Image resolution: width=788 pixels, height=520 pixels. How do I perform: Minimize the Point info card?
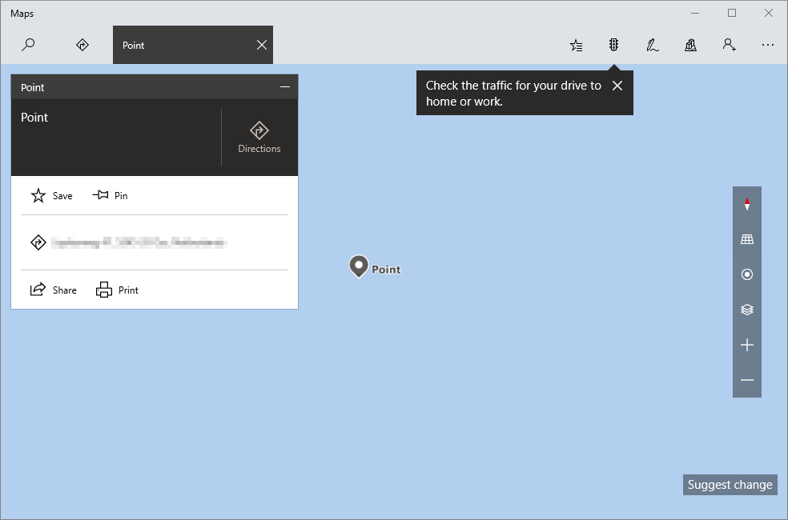coord(285,87)
